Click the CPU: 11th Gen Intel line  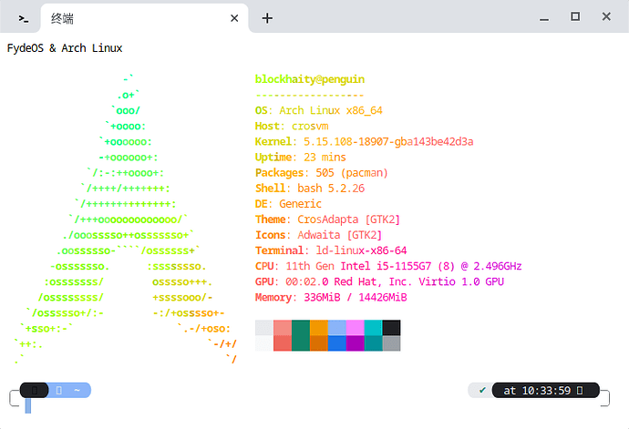tap(388, 266)
